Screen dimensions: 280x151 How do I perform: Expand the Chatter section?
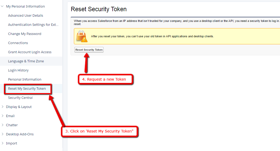[x=2, y=125]
